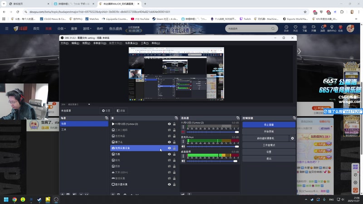Select the 场景 scene row
This screenshot has height=204, width=363.
(84, 124)
